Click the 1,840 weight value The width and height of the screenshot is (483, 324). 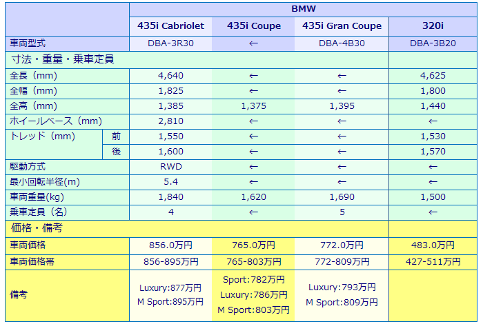[x=170, y=197]
